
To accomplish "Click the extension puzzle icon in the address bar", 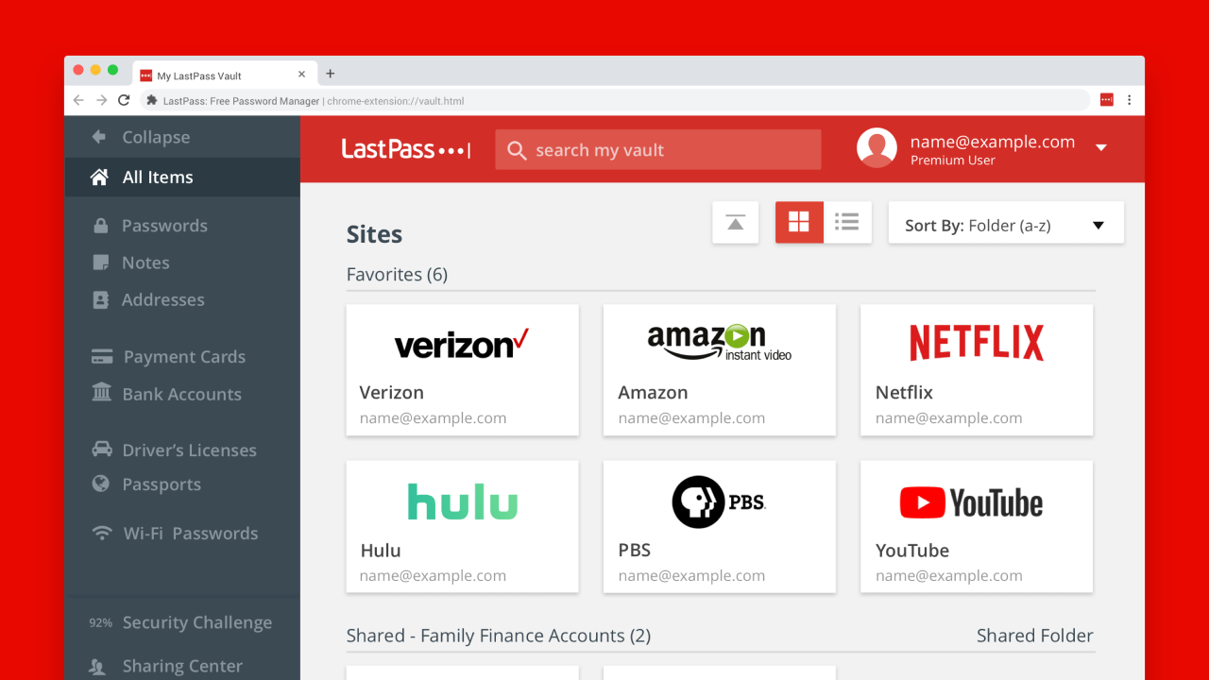I will (152, 101).
